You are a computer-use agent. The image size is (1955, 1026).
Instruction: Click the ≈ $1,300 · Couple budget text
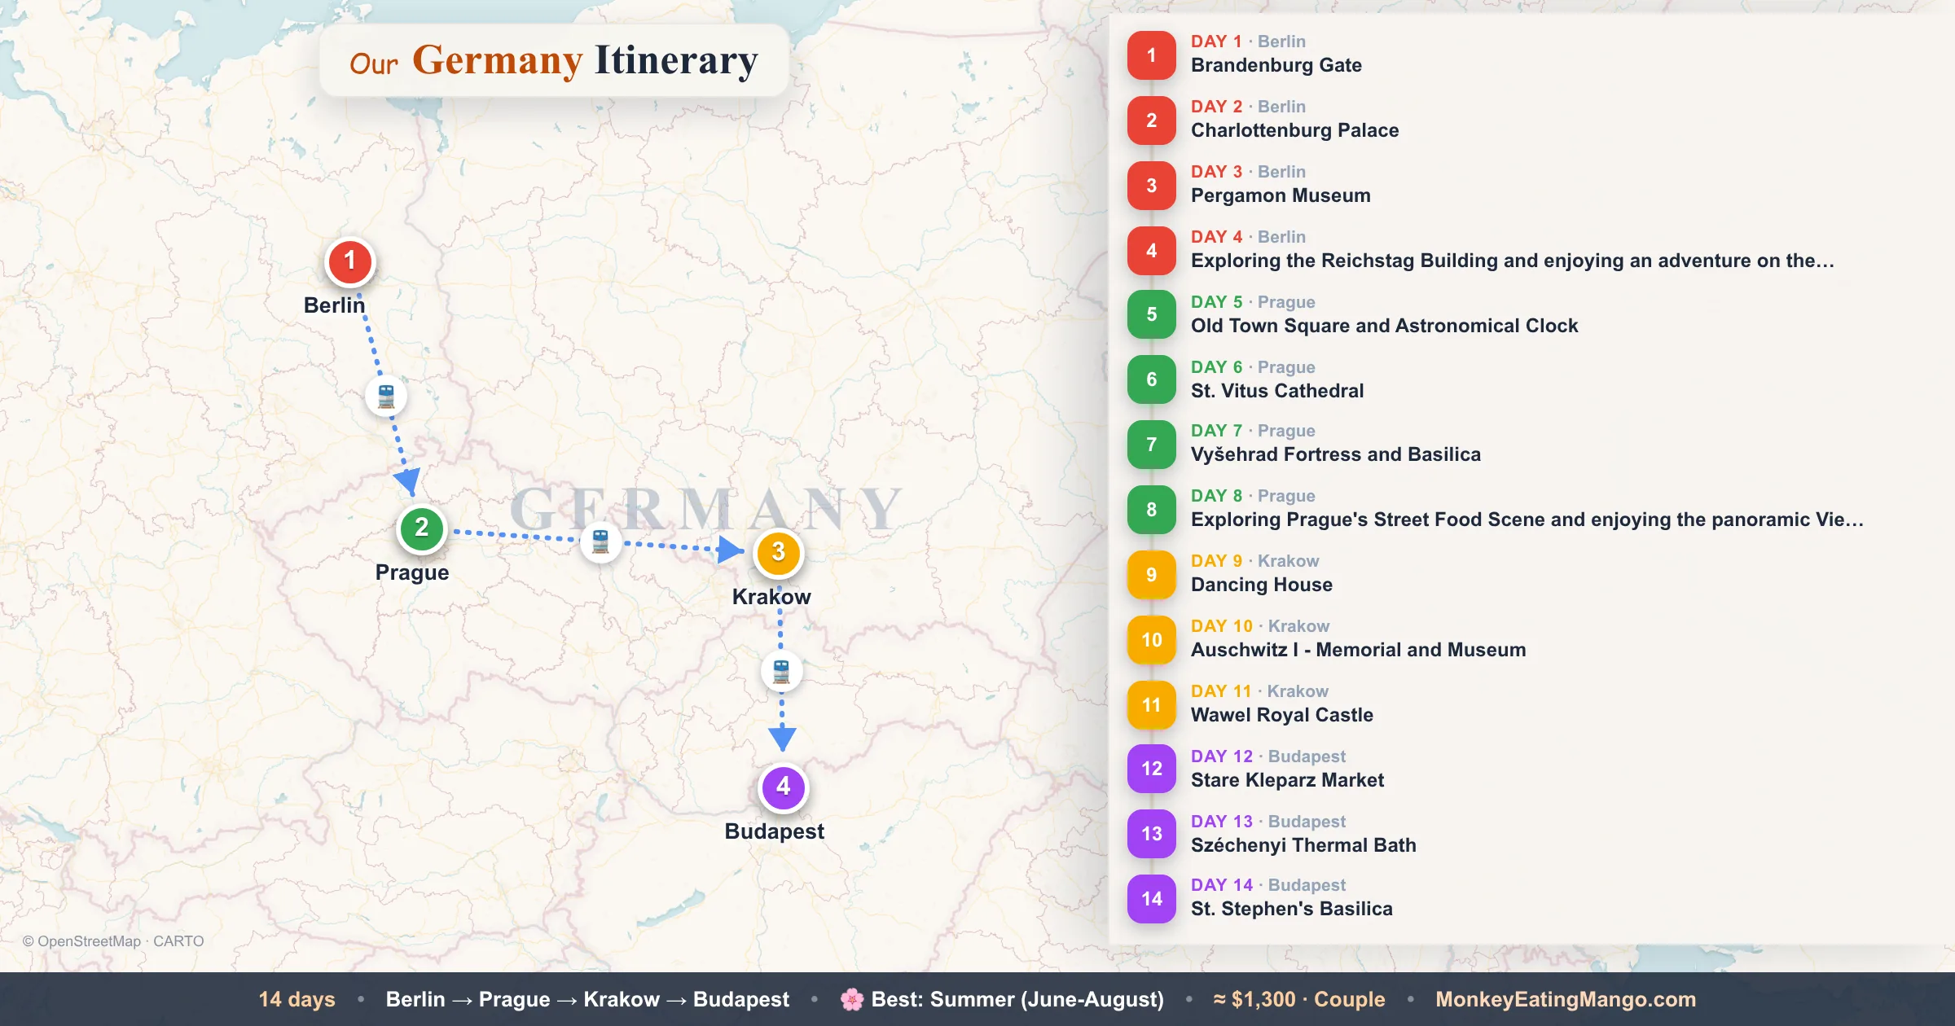[1299, 999]
